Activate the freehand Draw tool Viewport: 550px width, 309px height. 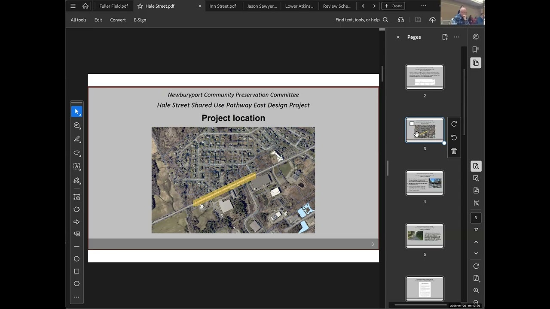(76, 153)
